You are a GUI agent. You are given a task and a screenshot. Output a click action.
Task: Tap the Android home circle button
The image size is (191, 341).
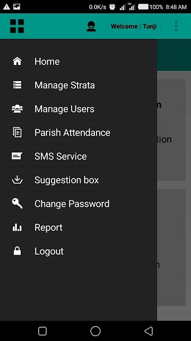point(95,331)
